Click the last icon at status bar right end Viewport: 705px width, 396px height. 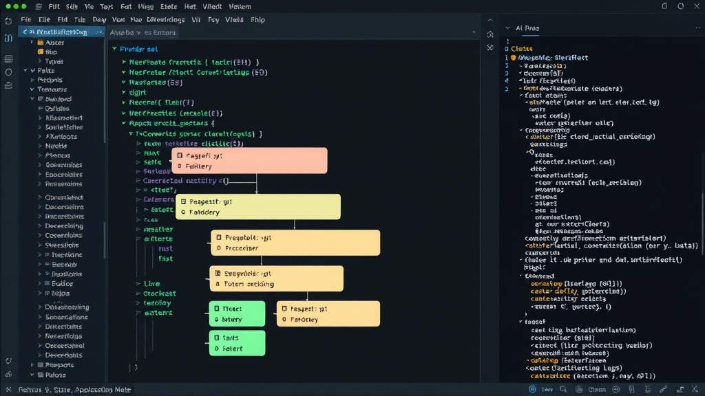tap(695, 389)
